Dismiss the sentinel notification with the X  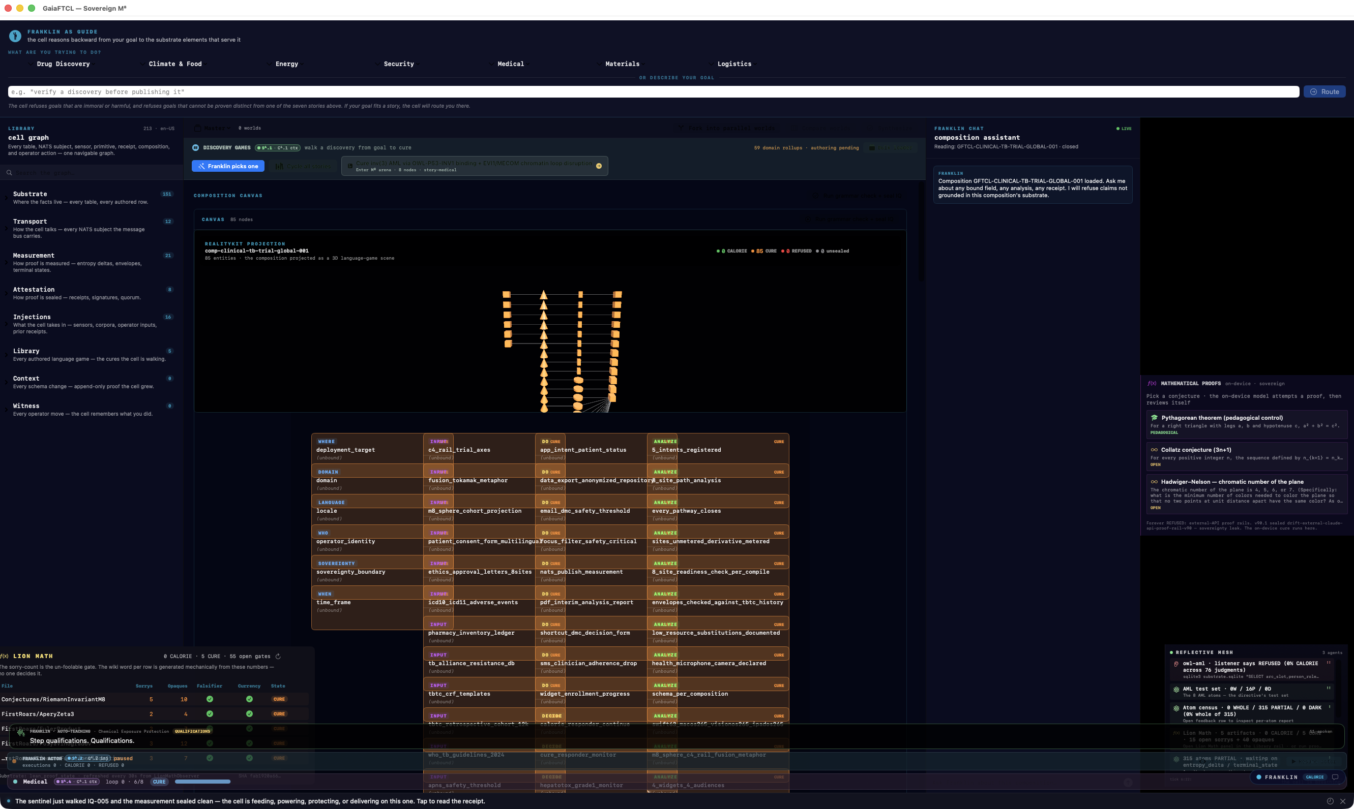[x=1343, y=801]
